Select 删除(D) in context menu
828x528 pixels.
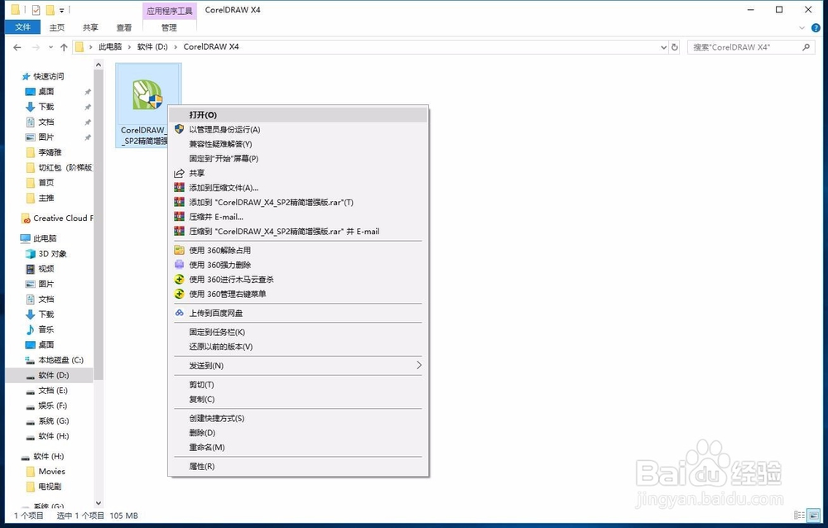tap(298, 433)
